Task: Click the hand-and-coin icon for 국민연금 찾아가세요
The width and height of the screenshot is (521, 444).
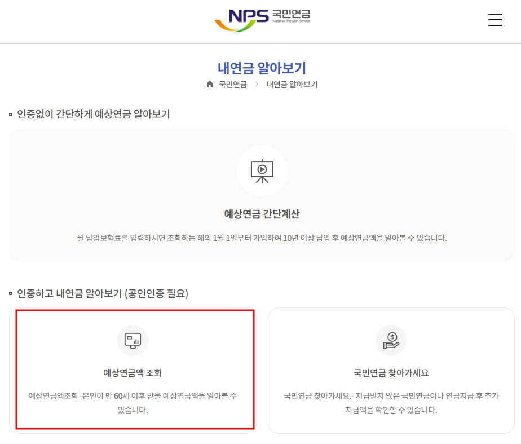Action: pos(391,340)
